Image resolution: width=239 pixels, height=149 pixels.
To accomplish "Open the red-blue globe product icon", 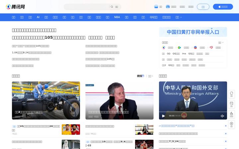I will click(x=195, y=48).
